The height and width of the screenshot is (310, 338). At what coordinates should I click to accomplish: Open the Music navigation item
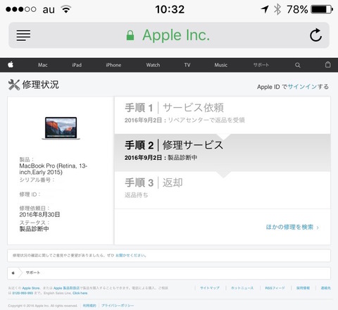point(221,65)
